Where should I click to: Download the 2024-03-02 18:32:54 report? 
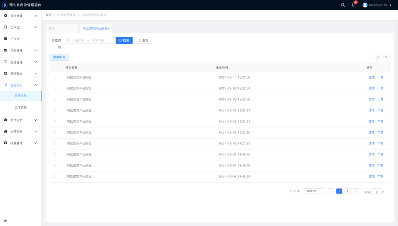pos(380,89)
